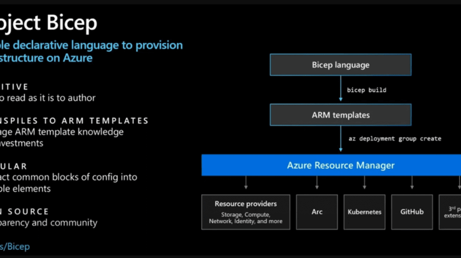The width and height of the screenshot is (461, 258).
Task: Click the ARM templates box
Action: click(x=341, y=115)
